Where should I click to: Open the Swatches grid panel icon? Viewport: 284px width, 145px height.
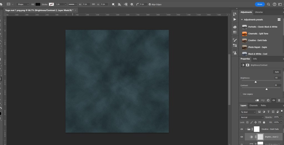click(235, 32)
